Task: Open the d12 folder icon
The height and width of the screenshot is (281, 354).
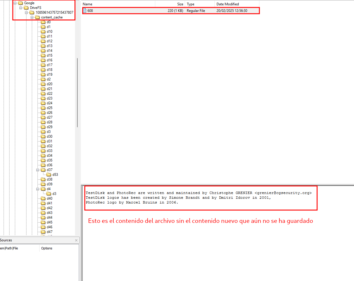Action: pos(43,41)
